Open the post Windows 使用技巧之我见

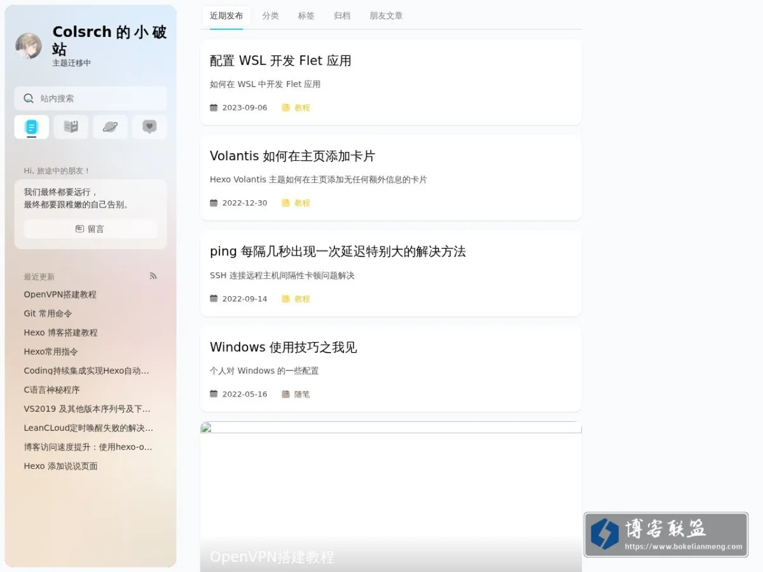[x=283, y=348]
